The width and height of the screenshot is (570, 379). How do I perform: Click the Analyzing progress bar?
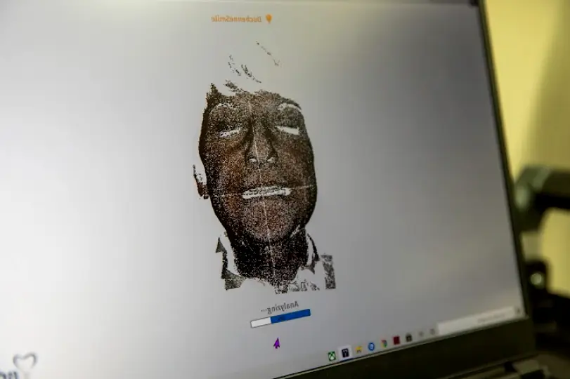pos(280,319)
